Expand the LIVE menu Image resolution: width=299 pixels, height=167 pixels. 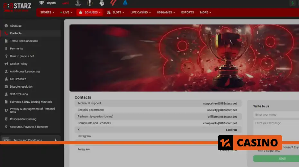coord(66,13)
